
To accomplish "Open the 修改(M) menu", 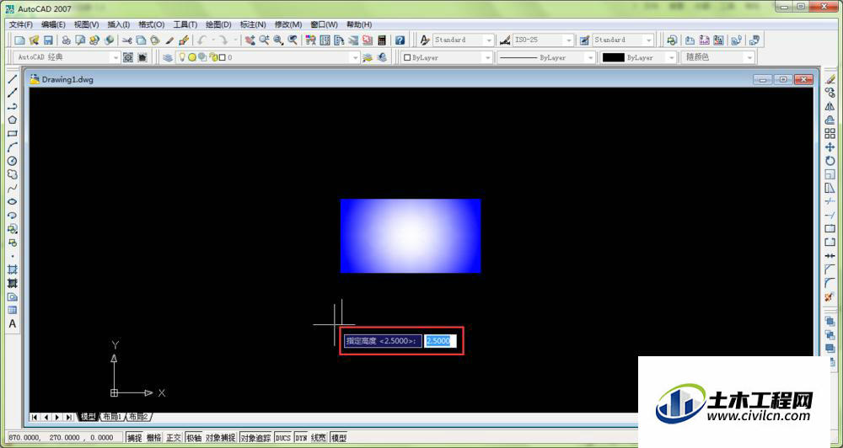I will pos(288,24).
